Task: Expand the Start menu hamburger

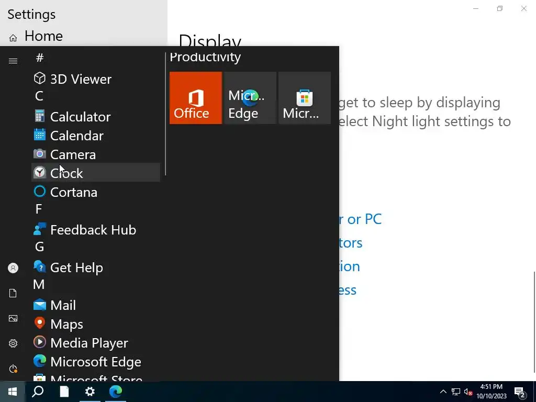Action: [x=13, y=61]
